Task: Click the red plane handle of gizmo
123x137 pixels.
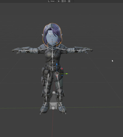Action: point(62,69)
